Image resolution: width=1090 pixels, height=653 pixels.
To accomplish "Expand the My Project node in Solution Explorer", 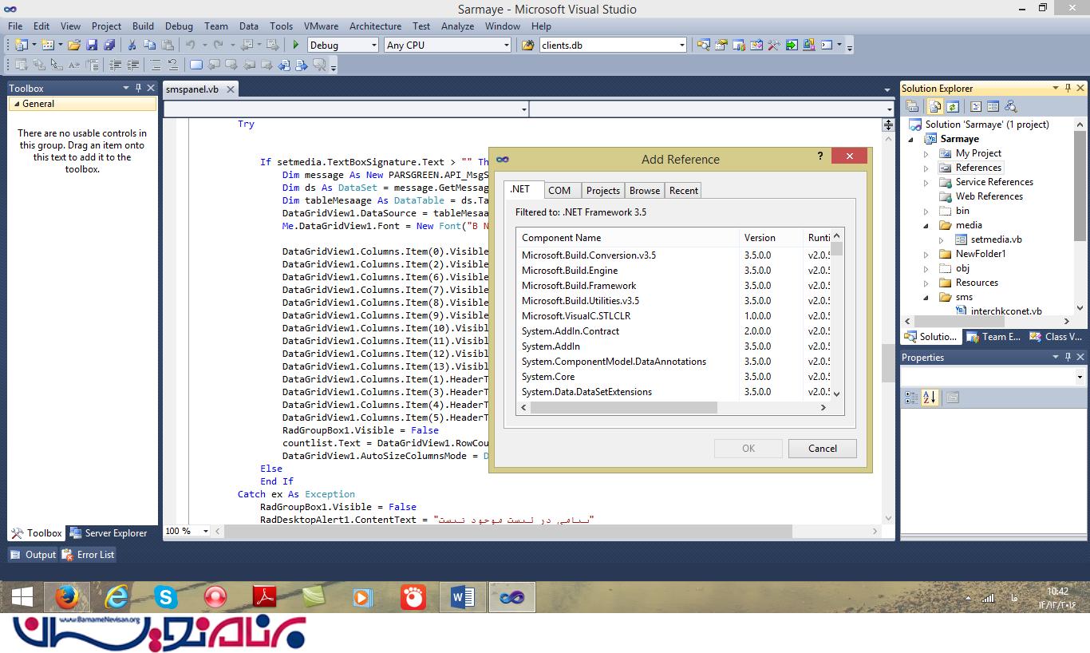I will [926, 153].
